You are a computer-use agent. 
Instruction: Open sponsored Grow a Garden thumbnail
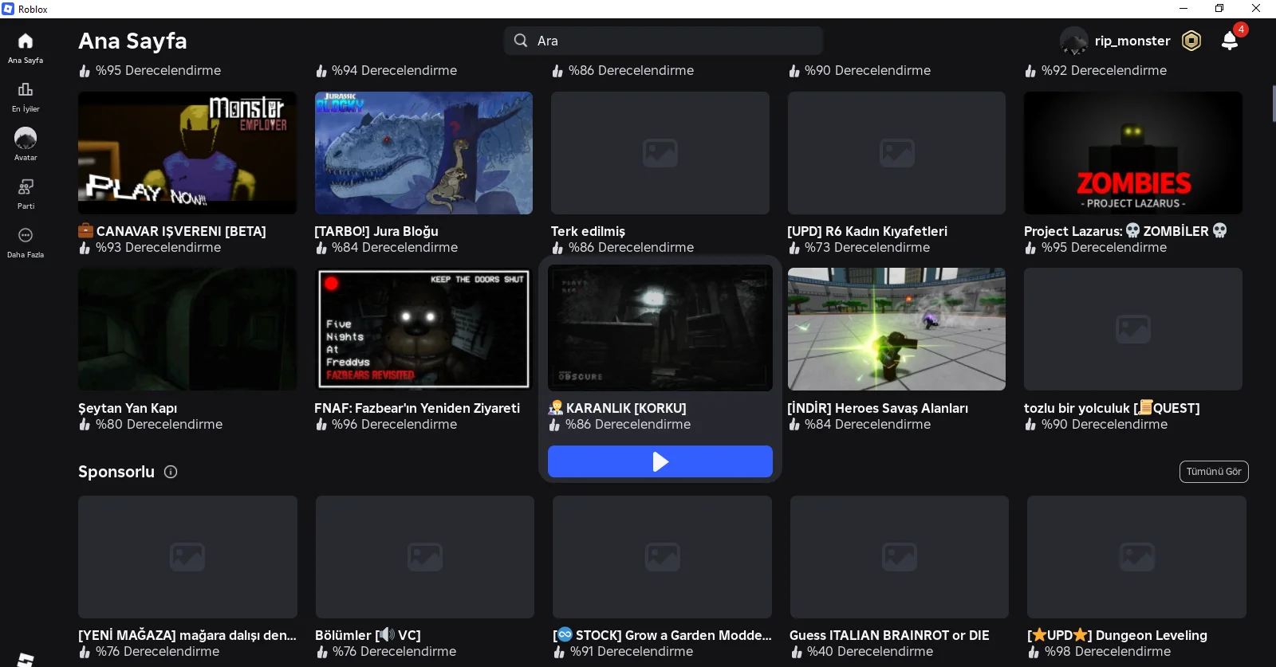(x=662, y=557)
